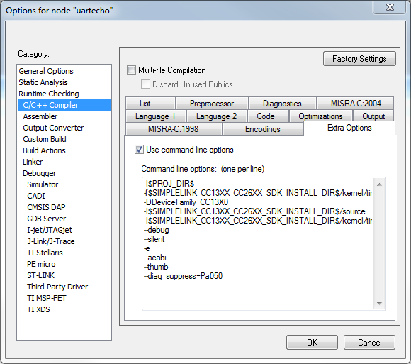Confirm with the OK button
Screen dimensions: 411x364
click(312, 342)
